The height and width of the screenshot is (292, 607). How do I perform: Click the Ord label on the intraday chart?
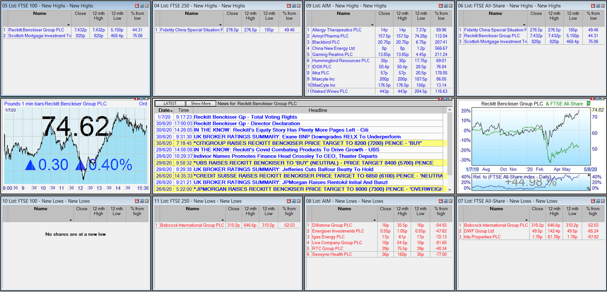[x=143, y=104]
